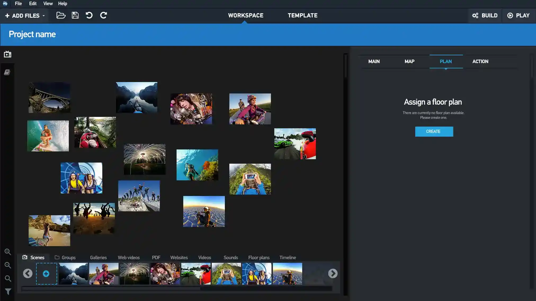Open the Videos tab
The image size is (536, 301).
[x=205, y=257]
